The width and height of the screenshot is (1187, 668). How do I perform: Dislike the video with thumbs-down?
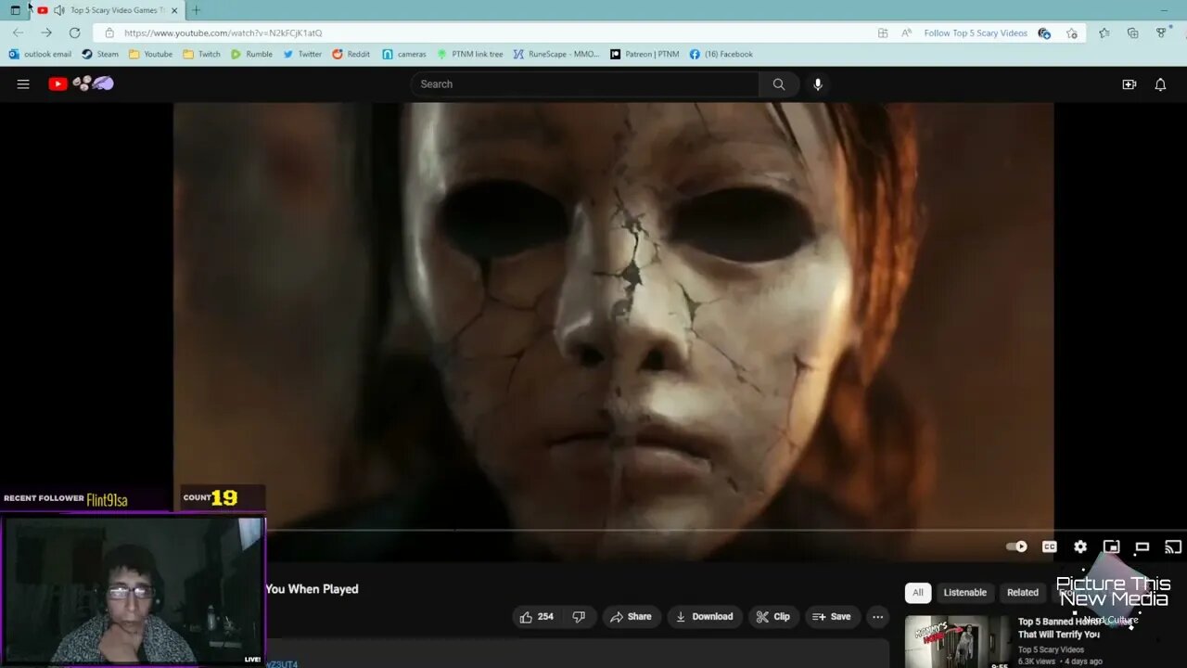pyautogui.click(x=579, y=616)
